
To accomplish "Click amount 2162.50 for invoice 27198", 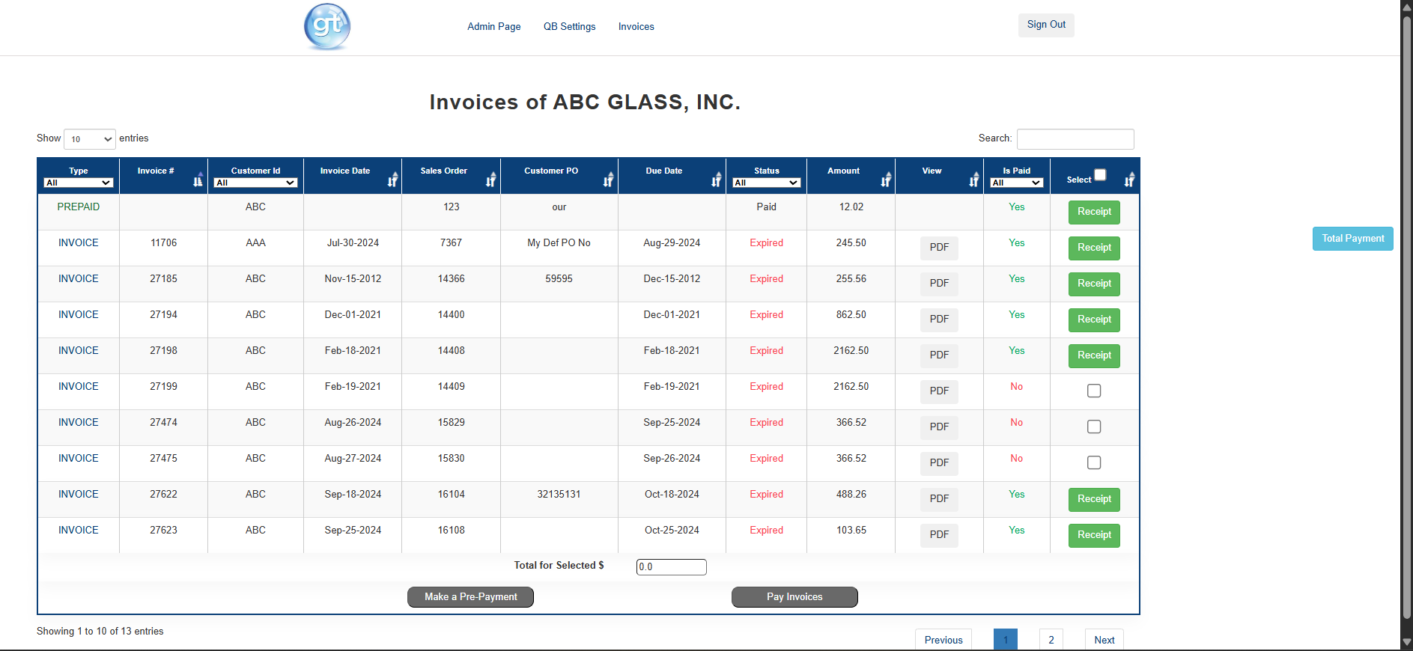I will click(851, 351).
